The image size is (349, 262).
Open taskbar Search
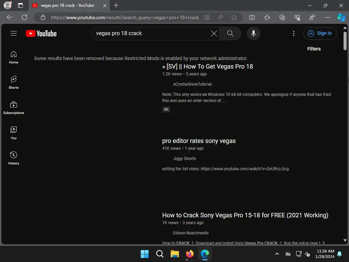pyautogui.click(x=160, y=254)
